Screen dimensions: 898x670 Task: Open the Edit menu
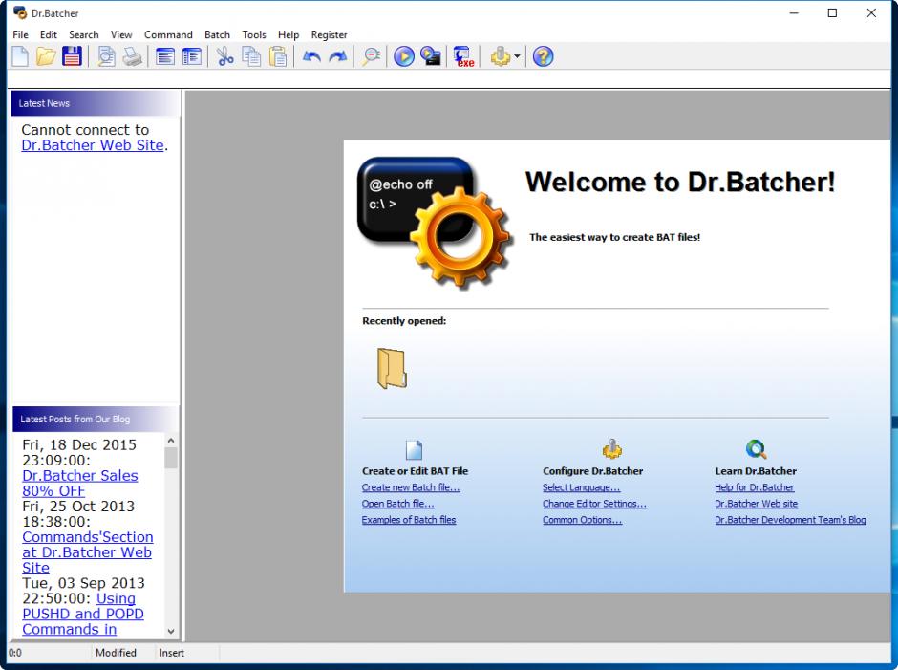[x=48, y=34]
